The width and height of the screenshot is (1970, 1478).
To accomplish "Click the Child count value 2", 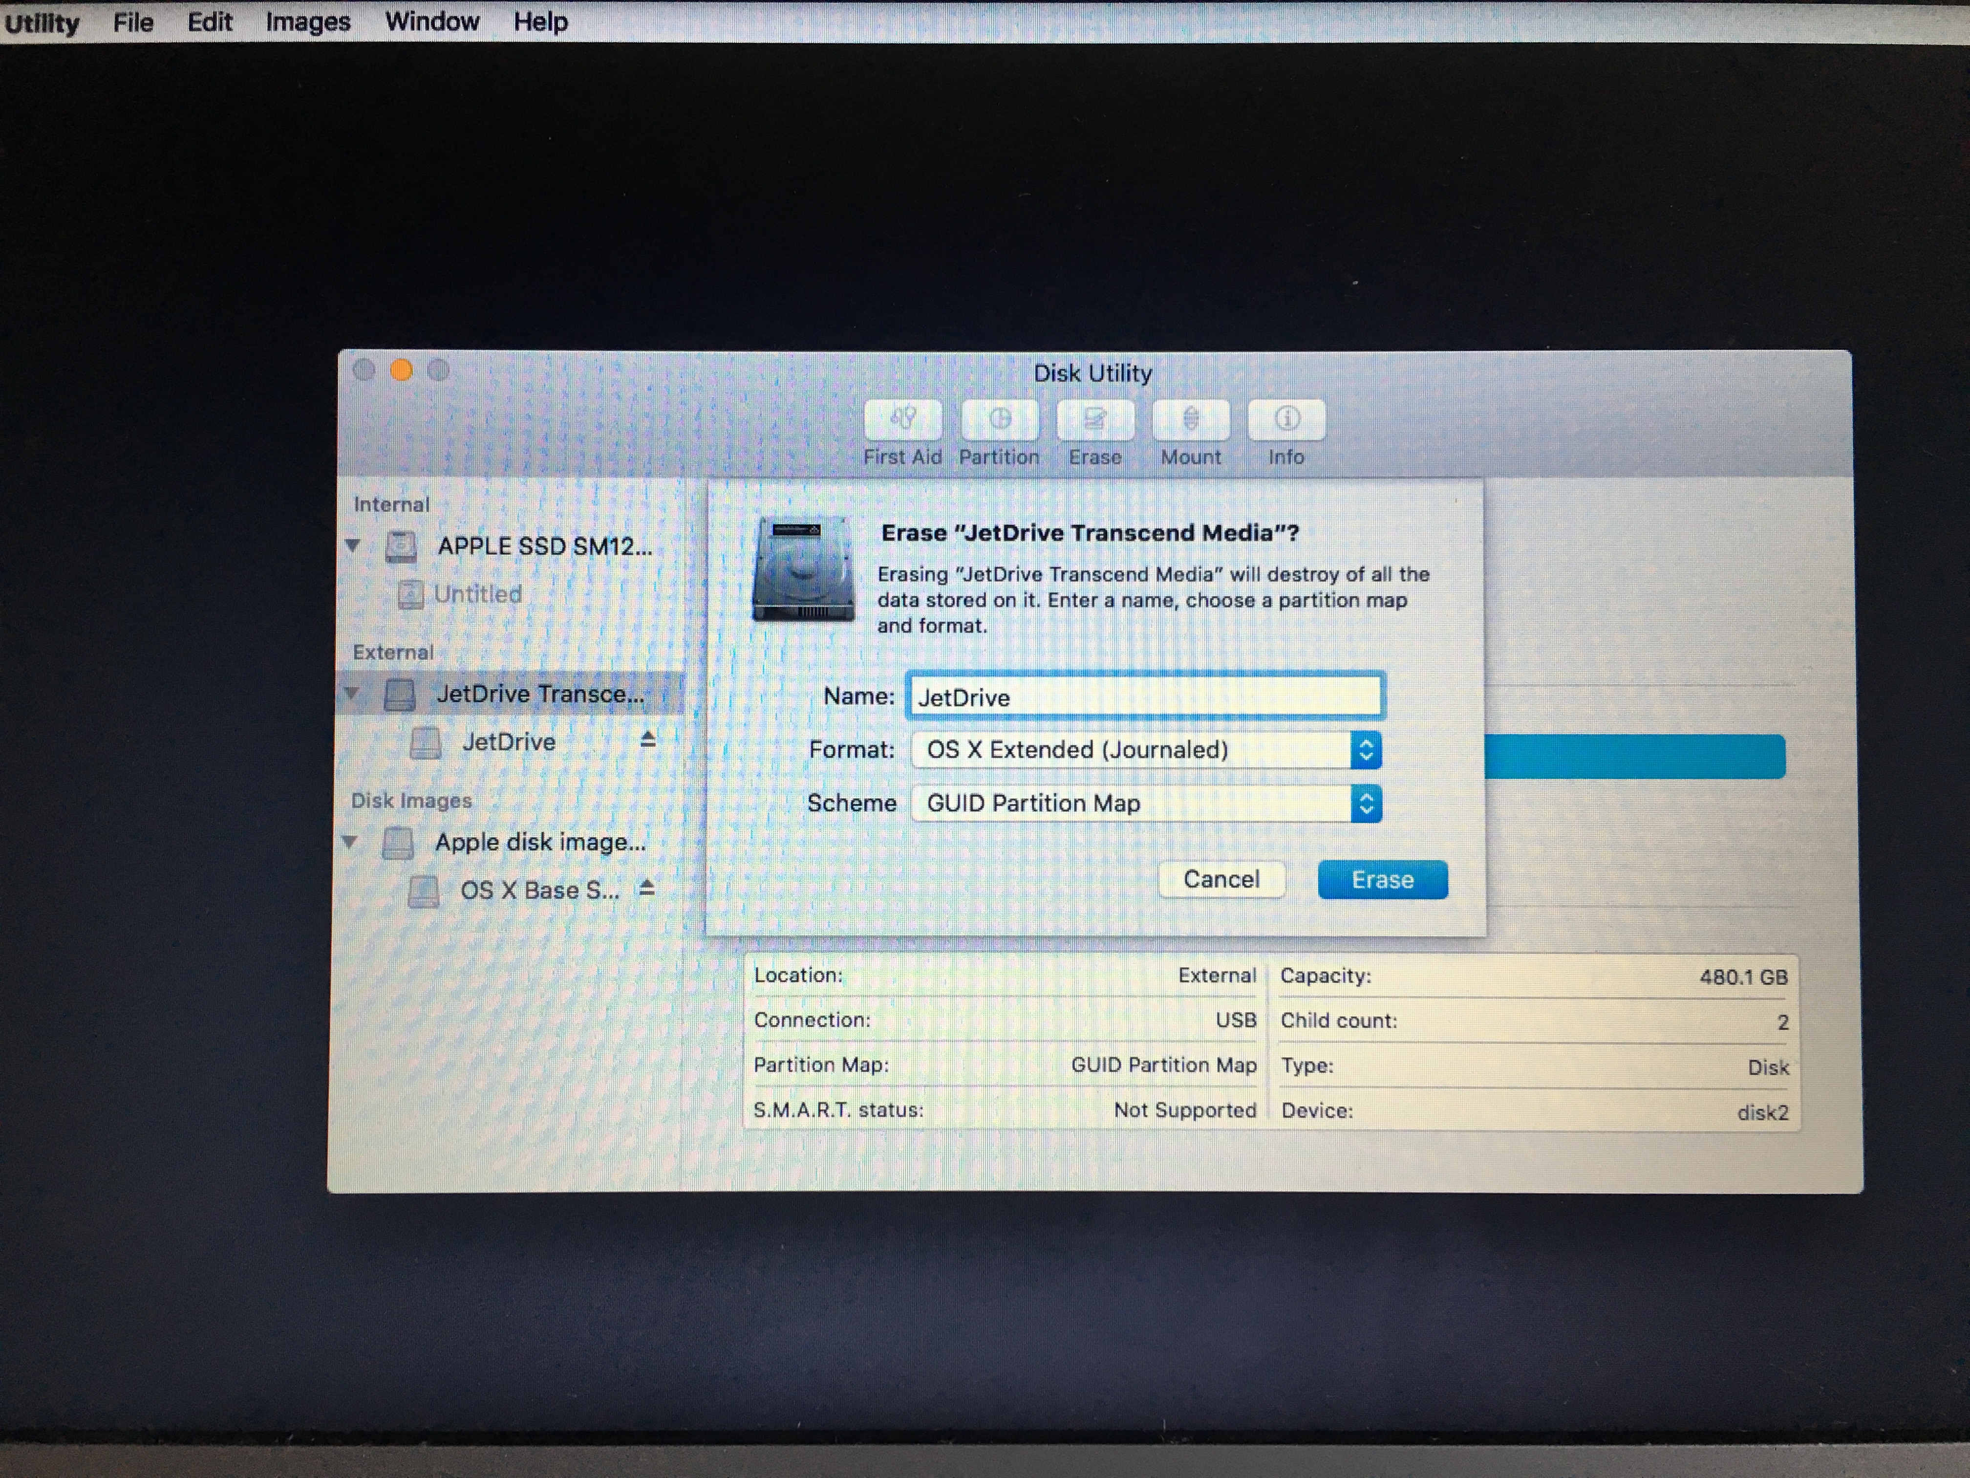I will coord(1782,1022).
